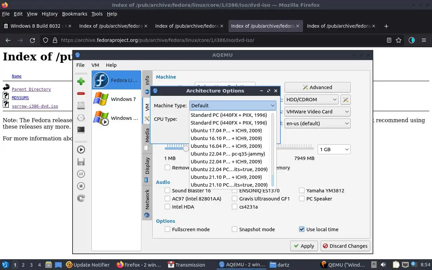
Task: Click the padlock site security icon
Action: tap(55, 40)
